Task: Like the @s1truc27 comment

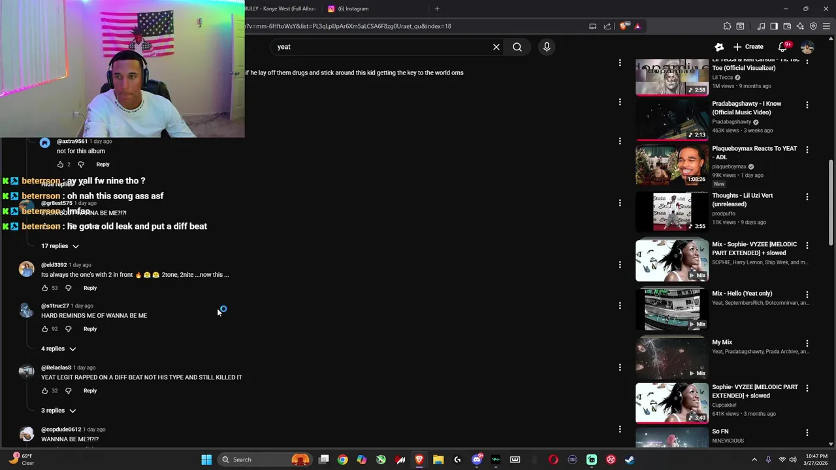Action: click(x=44, y=329)
